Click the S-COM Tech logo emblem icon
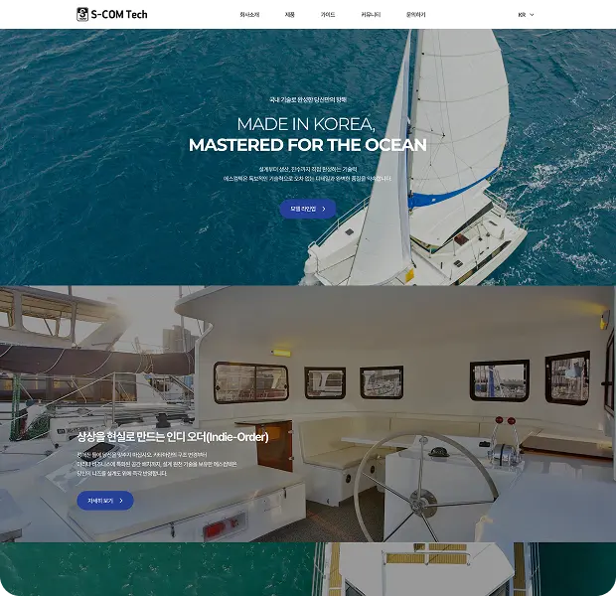616x596 pixels. pyautogui.click(x=82, y=15)
